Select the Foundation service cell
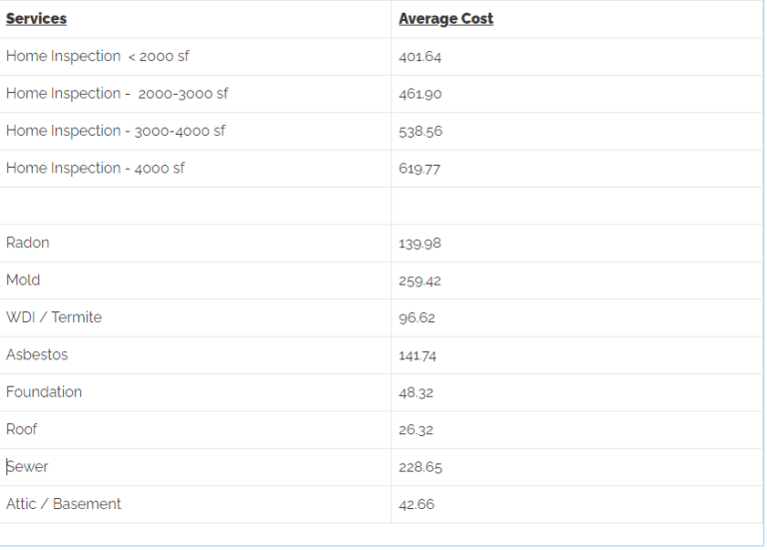The image size is (767, 550). 44,392
